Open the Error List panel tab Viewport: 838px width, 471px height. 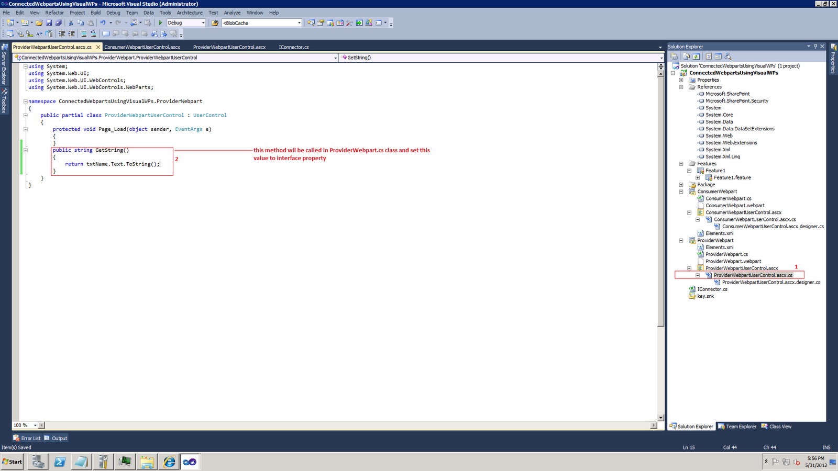pos(27,439)
